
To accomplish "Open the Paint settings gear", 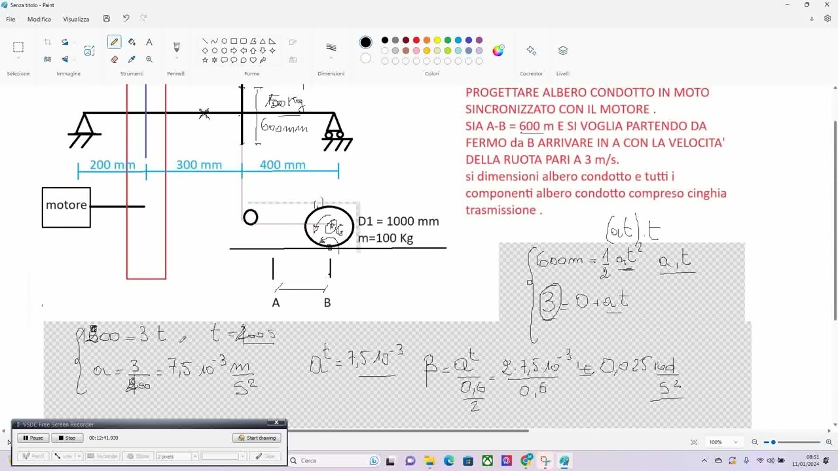I will (x=828, y=19).
